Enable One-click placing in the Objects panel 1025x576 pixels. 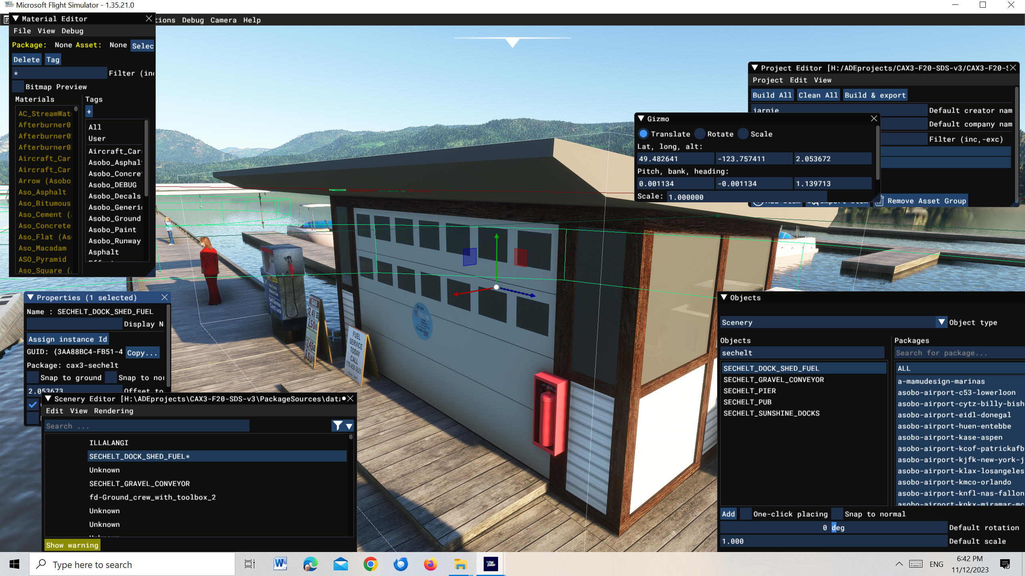click(x=746, y=514)
